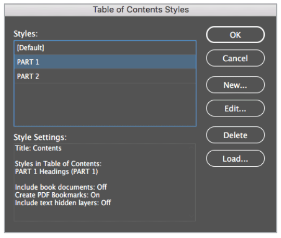Choose the PART 2 style entry
The height and width of the screenshot is (238, 281).
105,76
